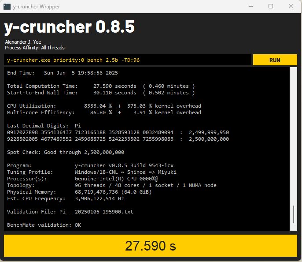Click the 'Spot Check: Good through 2,500,000,000' line

click(66, 152)
